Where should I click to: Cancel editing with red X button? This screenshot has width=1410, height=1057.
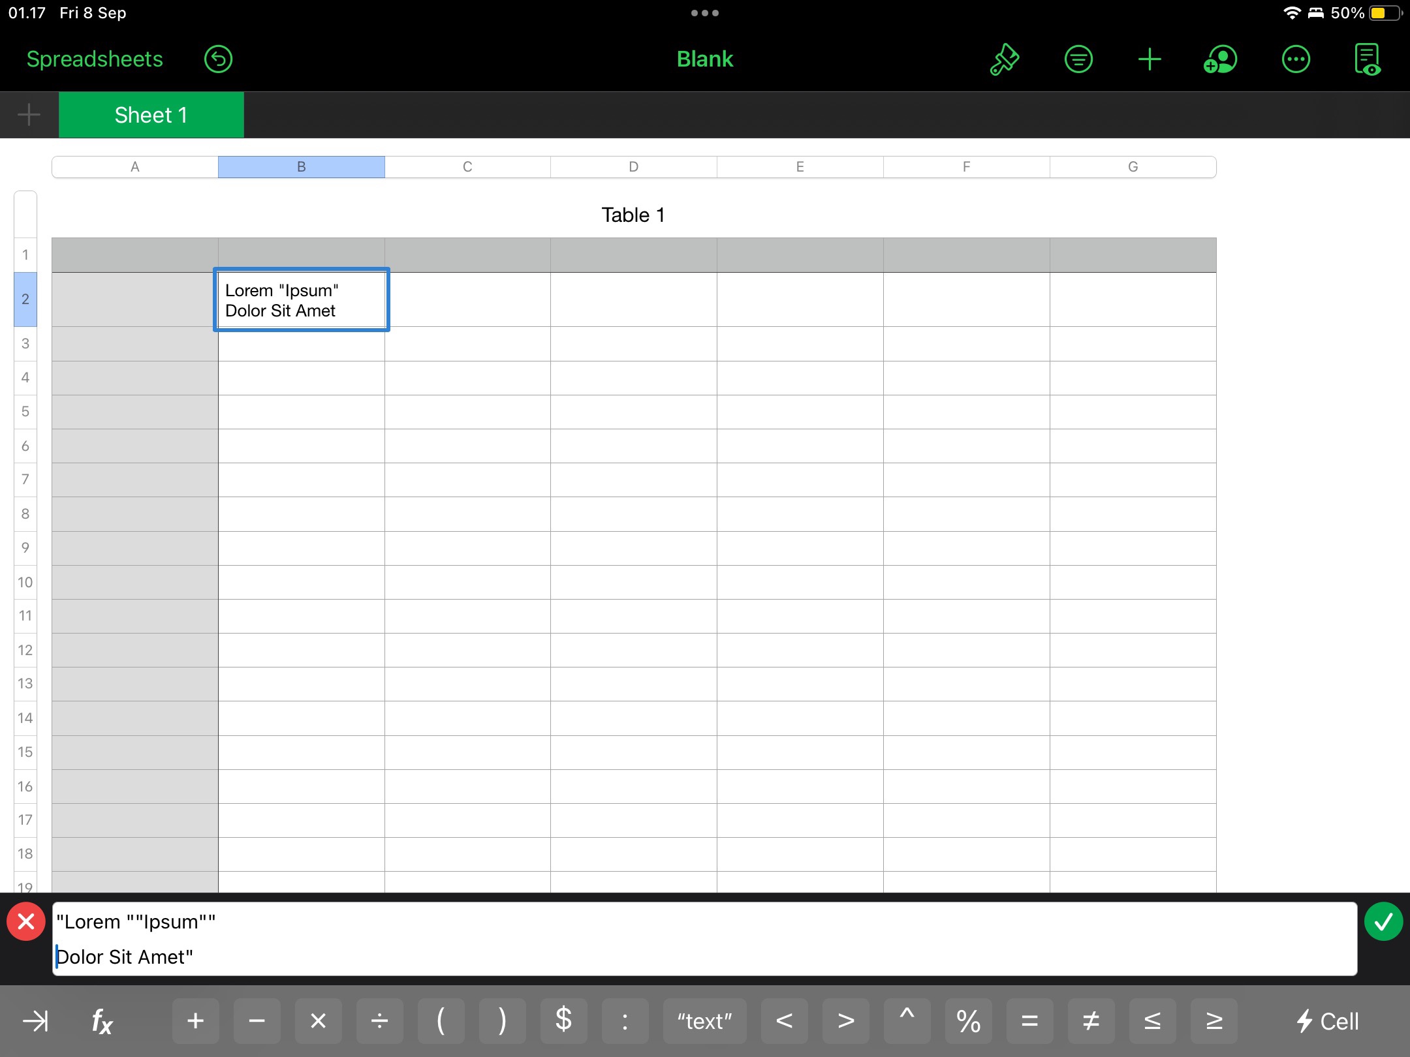point(26,921)
